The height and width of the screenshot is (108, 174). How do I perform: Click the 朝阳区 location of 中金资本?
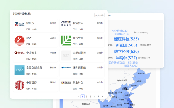pos(53,53)
